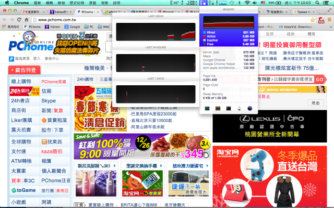Click the iStat disk usage menu bar icon
The height and width of the screenshot is (208, 334).
[212, 3]
